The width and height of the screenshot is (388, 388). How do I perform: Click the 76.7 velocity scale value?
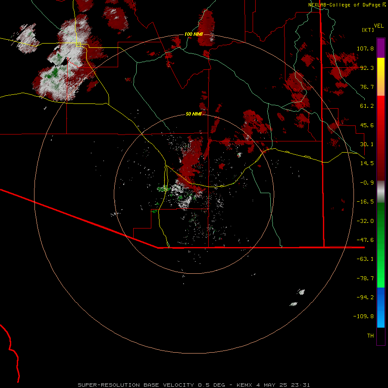click(x=367, y=87)
